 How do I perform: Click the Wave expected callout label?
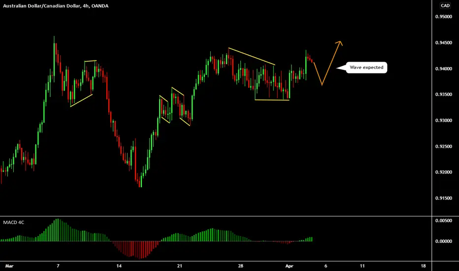[366, 68]
